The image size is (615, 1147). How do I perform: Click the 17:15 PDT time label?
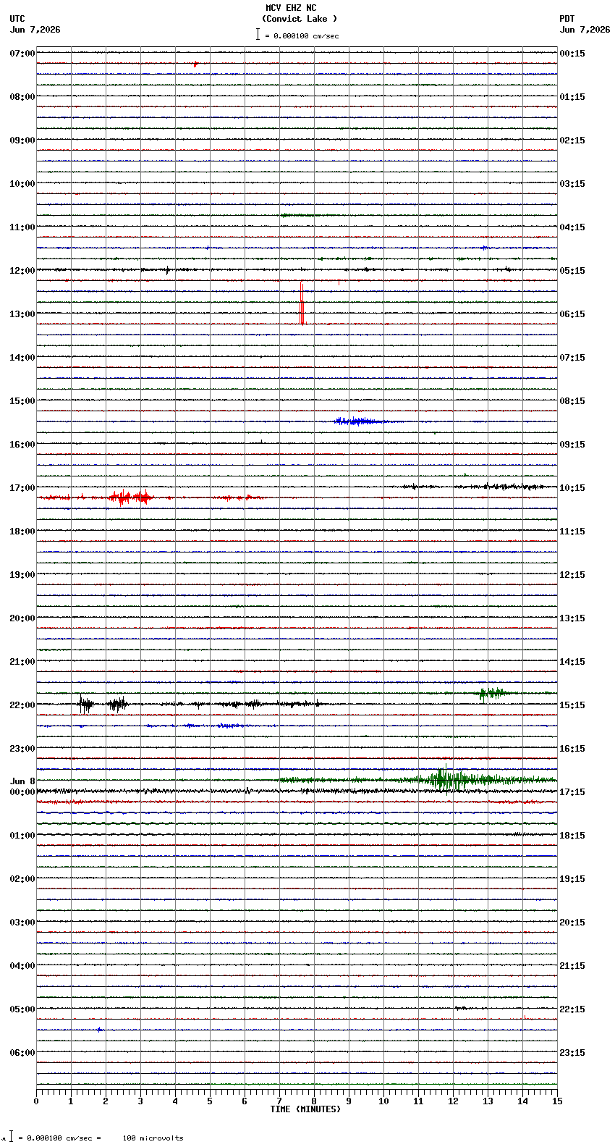572,792
